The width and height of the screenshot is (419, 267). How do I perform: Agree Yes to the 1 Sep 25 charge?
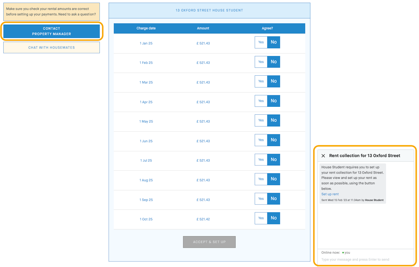[261, 199]
